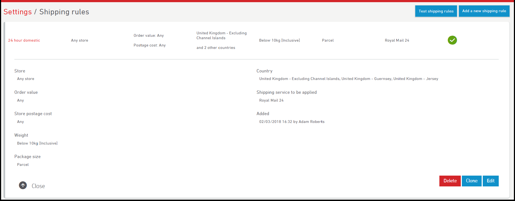This screenshot has height=201, width=515.
Task: Click the Shipping rules page heading
Action: point(64,12)
